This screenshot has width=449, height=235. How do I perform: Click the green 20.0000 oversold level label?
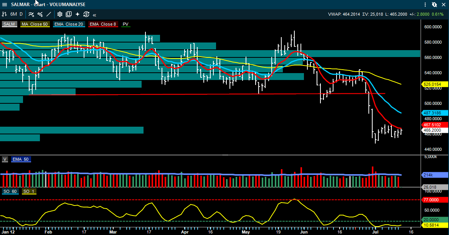(435, 220)
